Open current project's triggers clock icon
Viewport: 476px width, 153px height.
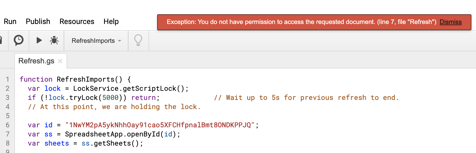19,41
